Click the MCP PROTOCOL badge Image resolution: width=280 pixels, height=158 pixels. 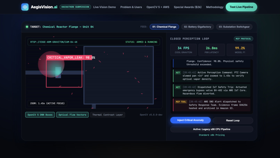pyautogui.click(x=244, y=39)
